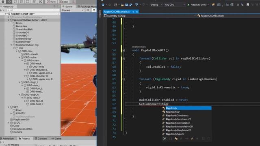
Task: Lock the Hierarchy panel
Action: coord(54,6)
